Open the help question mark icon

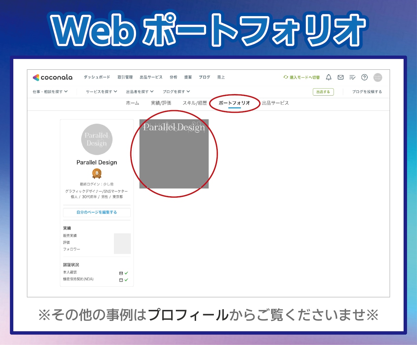(x=364, y=77)
